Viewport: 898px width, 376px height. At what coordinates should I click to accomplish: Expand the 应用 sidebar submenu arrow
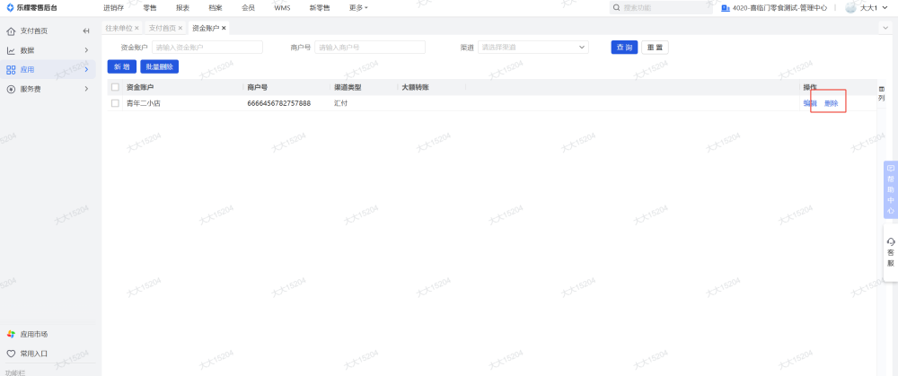point(86,70)
